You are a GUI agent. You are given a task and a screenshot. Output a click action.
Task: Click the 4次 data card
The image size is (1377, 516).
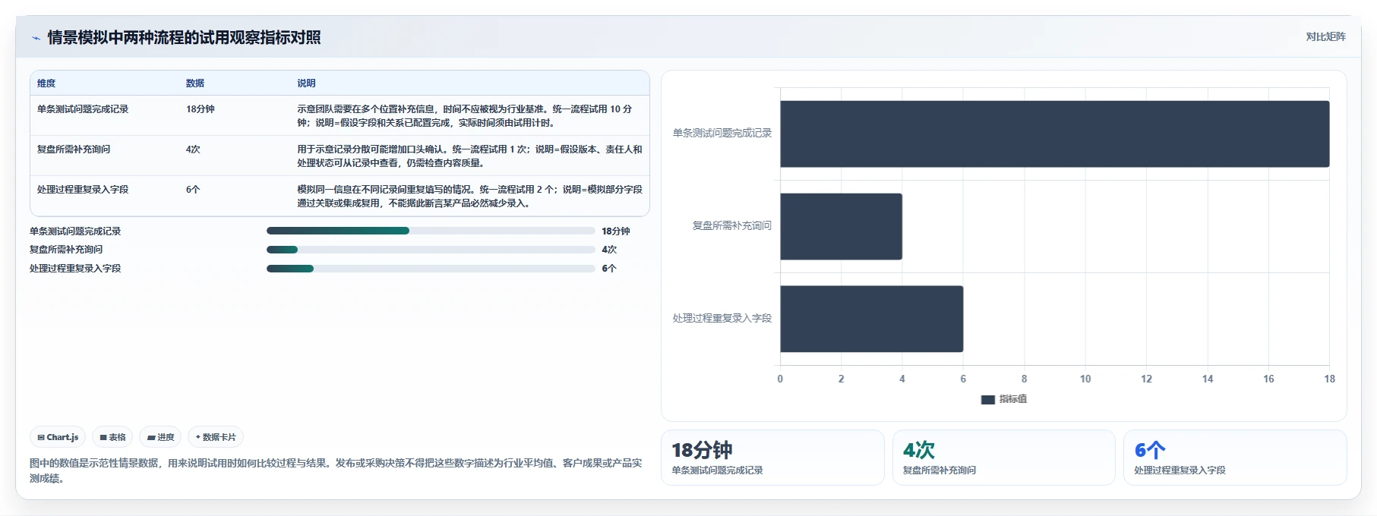[1003, 458]
